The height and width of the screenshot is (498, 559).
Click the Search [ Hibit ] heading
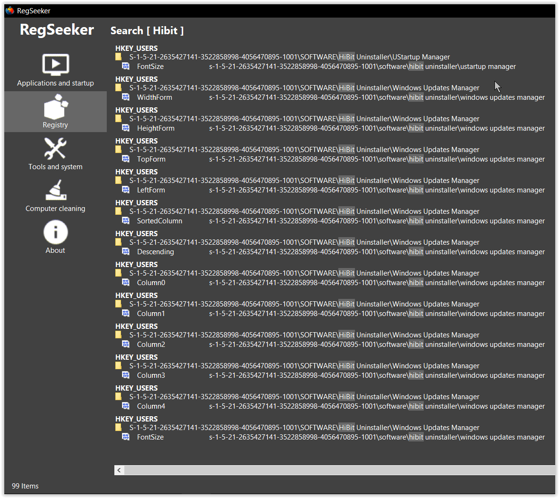[147, 31]
